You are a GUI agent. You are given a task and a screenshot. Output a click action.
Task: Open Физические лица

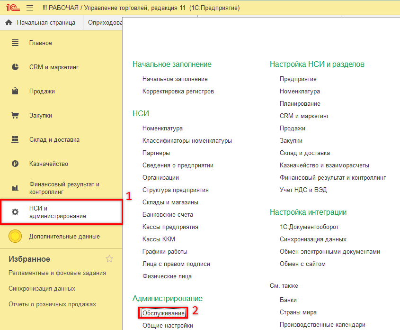point(167,276)
